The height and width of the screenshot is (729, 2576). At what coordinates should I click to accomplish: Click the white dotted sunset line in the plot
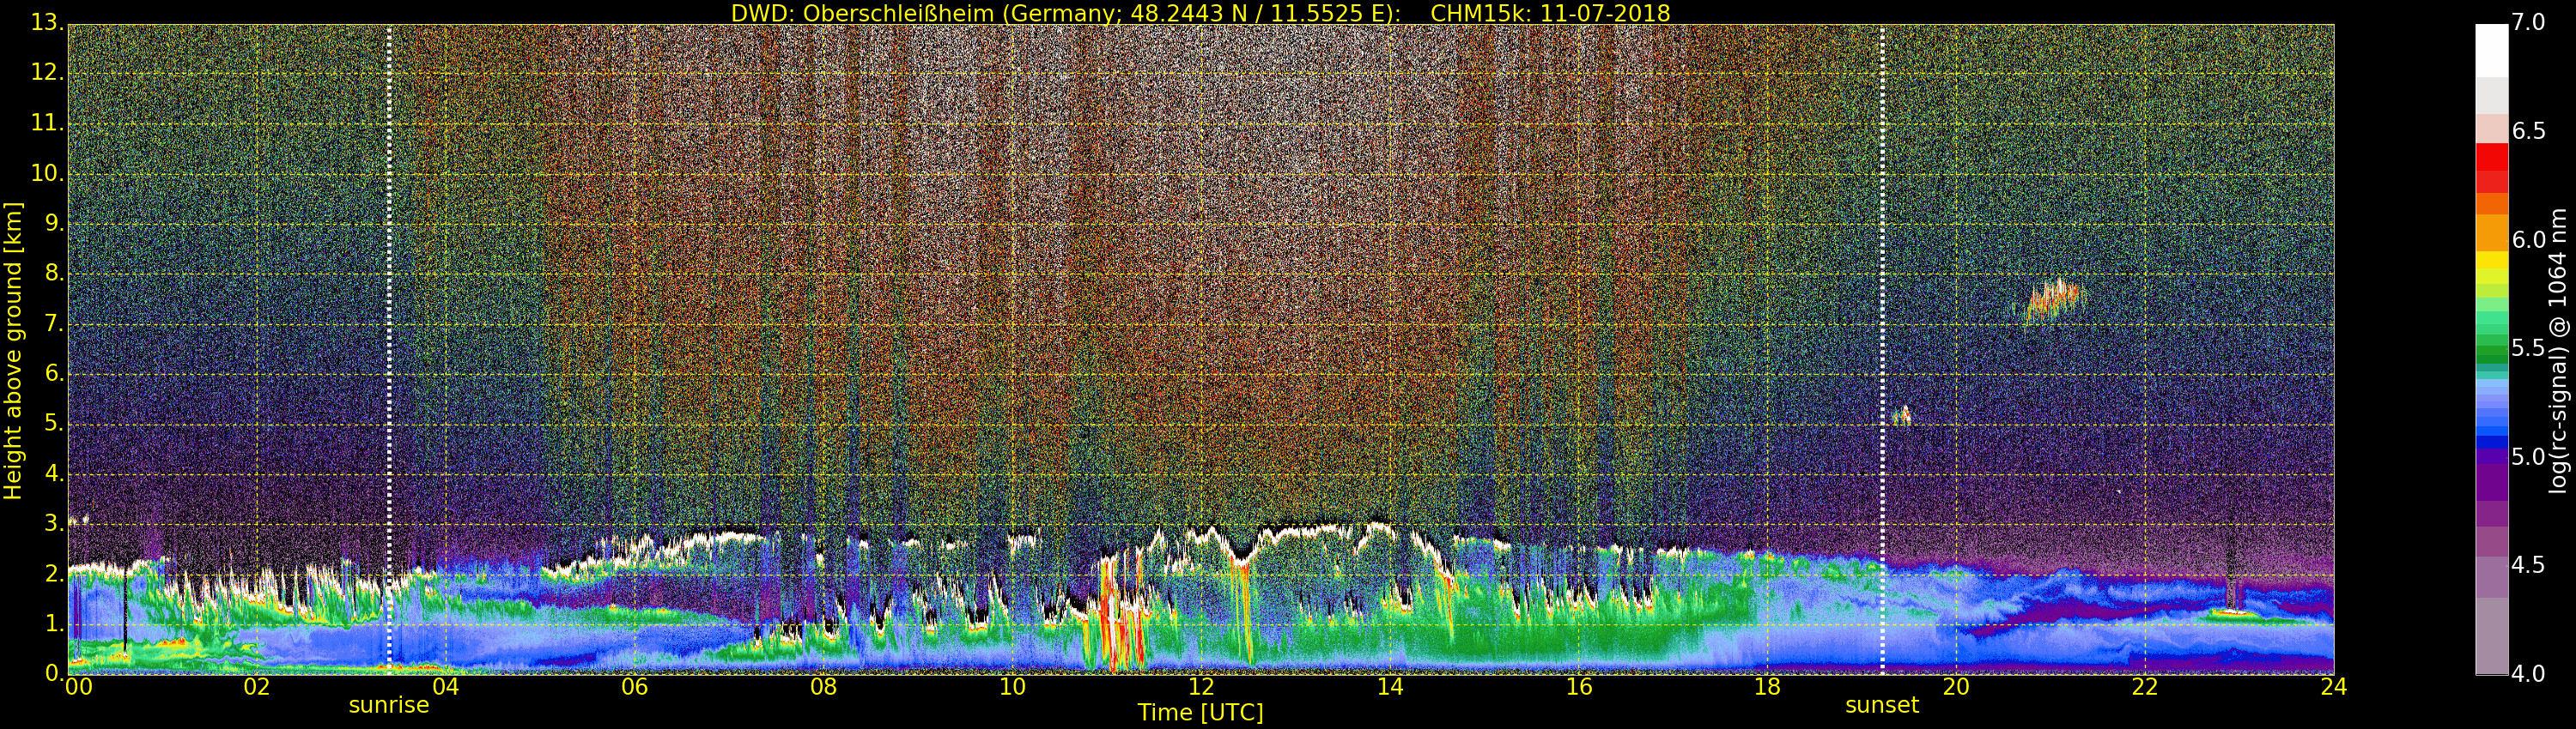1882,350
